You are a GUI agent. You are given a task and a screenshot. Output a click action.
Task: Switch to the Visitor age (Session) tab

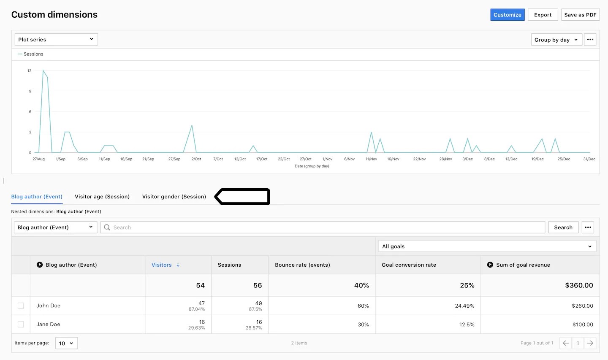pos(102,197)
